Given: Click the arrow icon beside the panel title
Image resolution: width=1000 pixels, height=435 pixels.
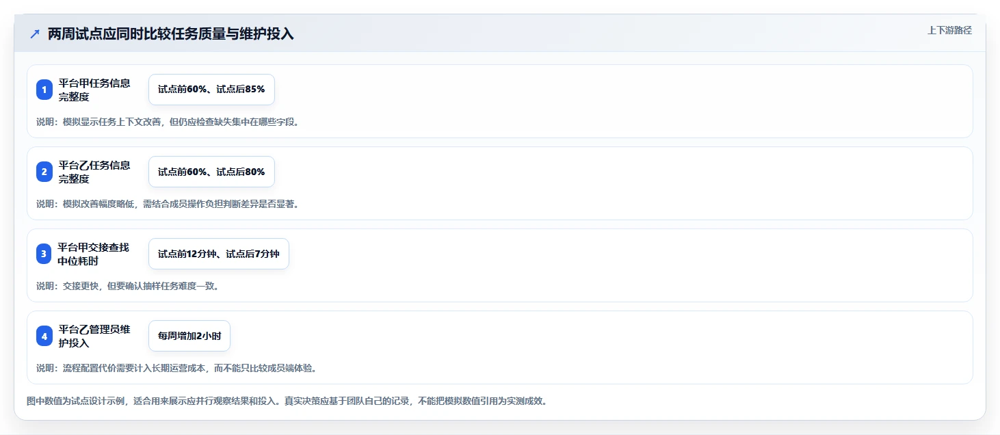Looking at the screenshot, I should [35, 34].
